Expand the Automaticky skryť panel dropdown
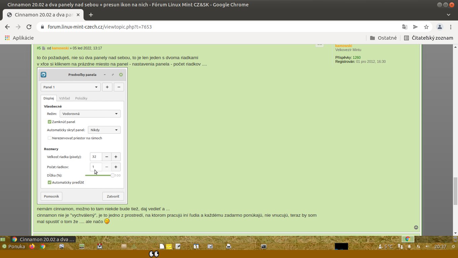Image resolution: width=458 pixels, height=258 pixels. (104, 130)
